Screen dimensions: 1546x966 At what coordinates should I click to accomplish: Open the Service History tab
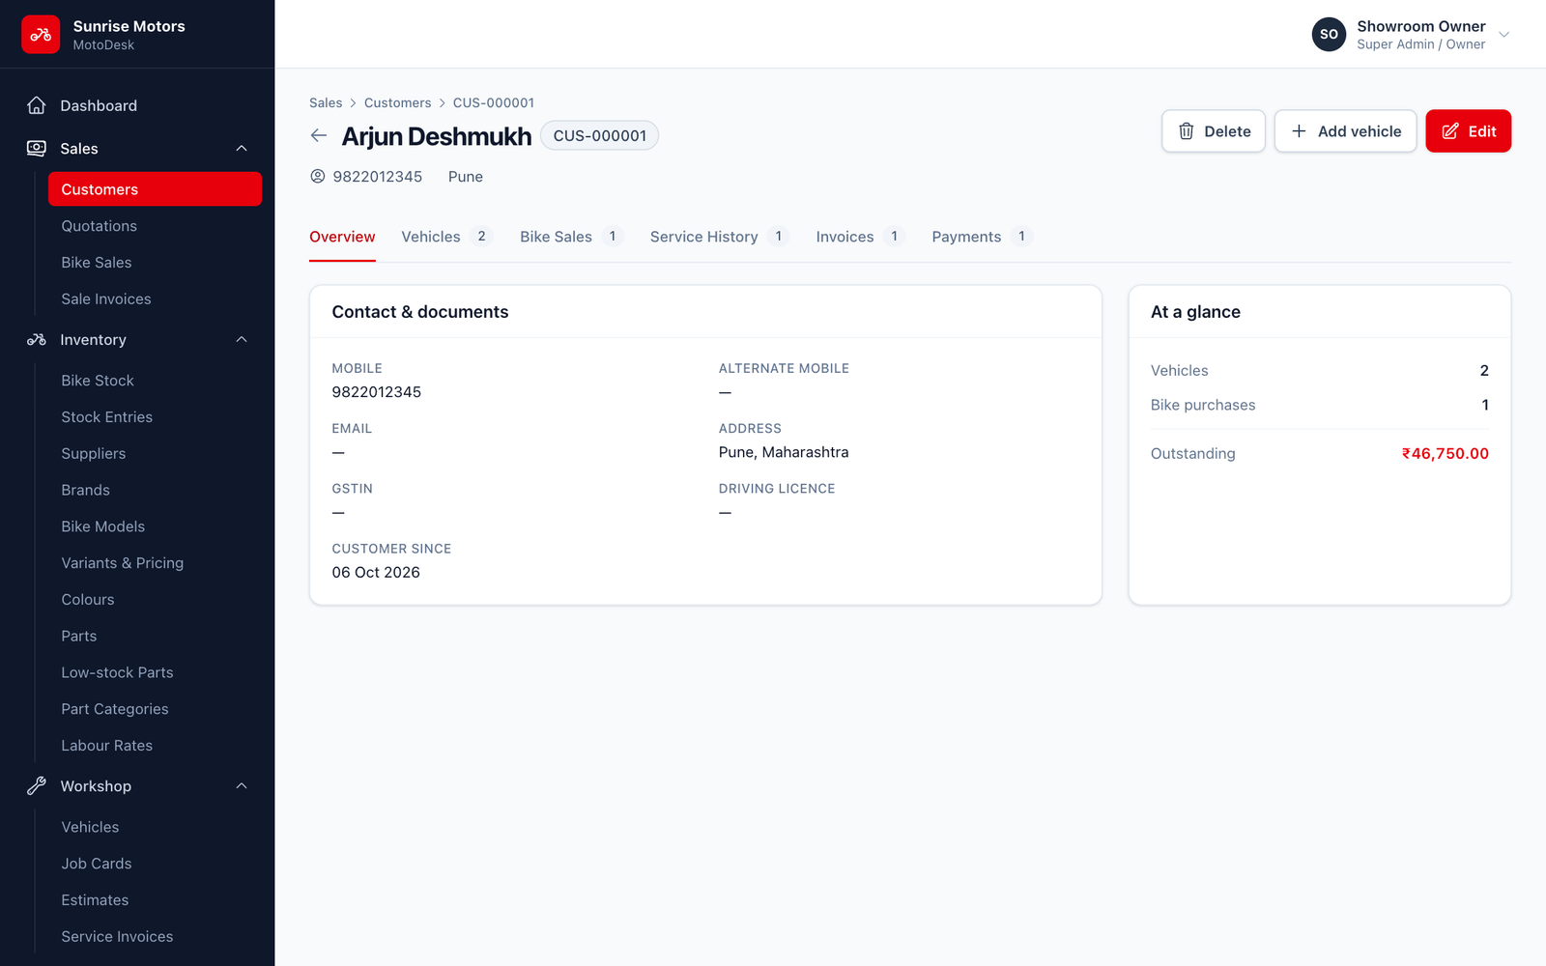click(719, 237)
